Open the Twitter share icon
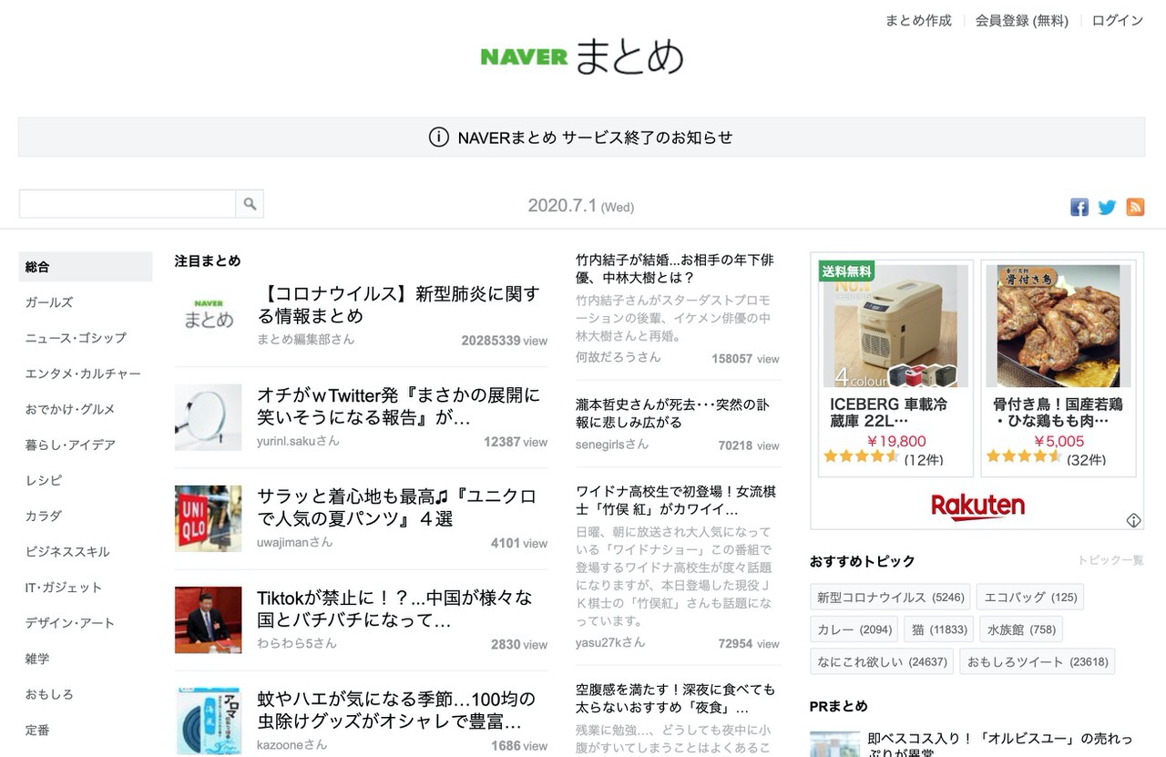The image size is (1166, 757). [x=1107, y=207]
